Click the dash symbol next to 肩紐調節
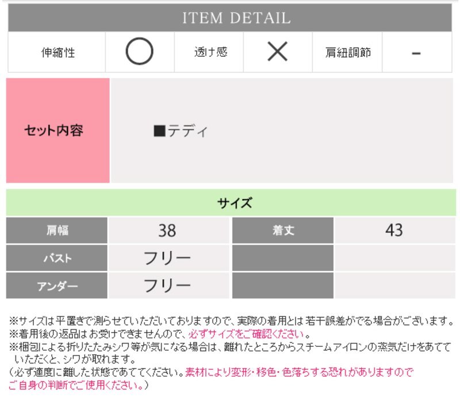460x398 pixels. tap(417, 53)
